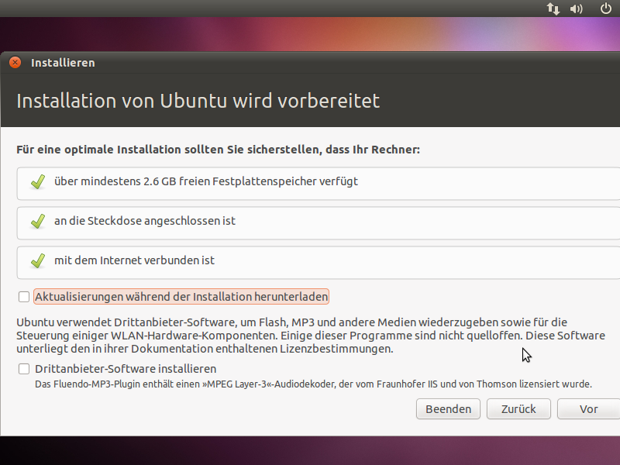Viewport: 620px width, 465px height.
Task: Select the Steckdose angeschlossen requirement row
Action: [x=319, y=223]
